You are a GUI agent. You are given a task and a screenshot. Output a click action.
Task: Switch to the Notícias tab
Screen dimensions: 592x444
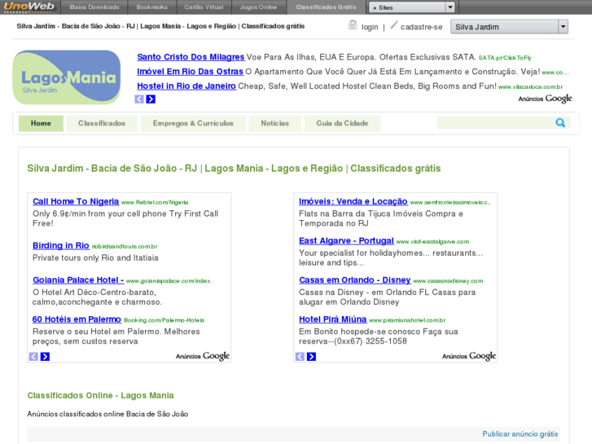tap(275, 124)
